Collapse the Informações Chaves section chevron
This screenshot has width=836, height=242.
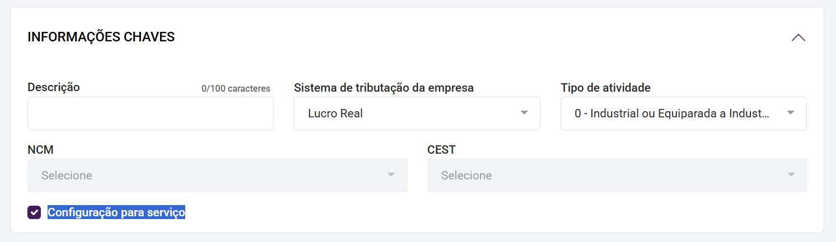[x=798, y=37]
